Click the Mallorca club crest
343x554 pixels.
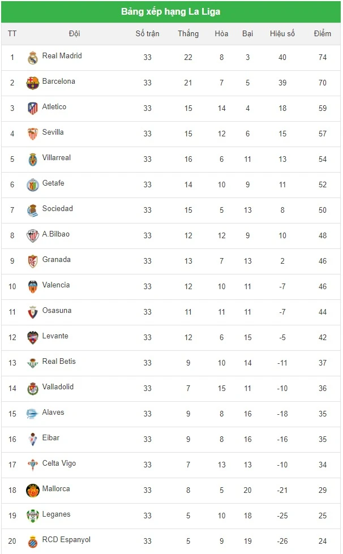(32, 491)
